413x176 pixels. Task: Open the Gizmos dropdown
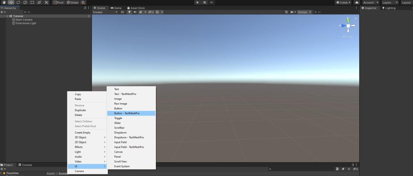click(x=304, y=12)
